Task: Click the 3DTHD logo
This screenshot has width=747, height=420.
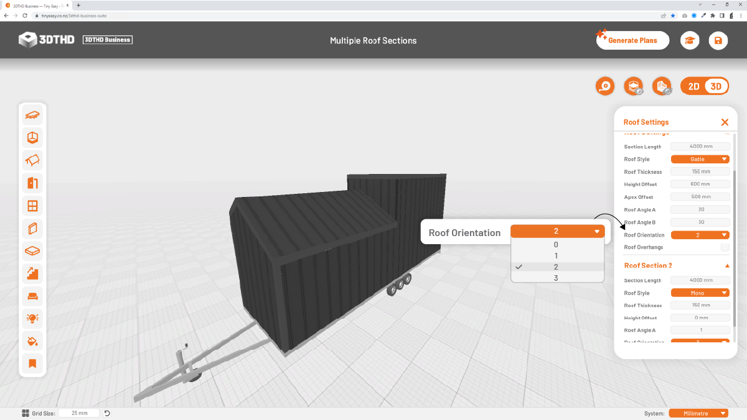Action: point(47,40)
